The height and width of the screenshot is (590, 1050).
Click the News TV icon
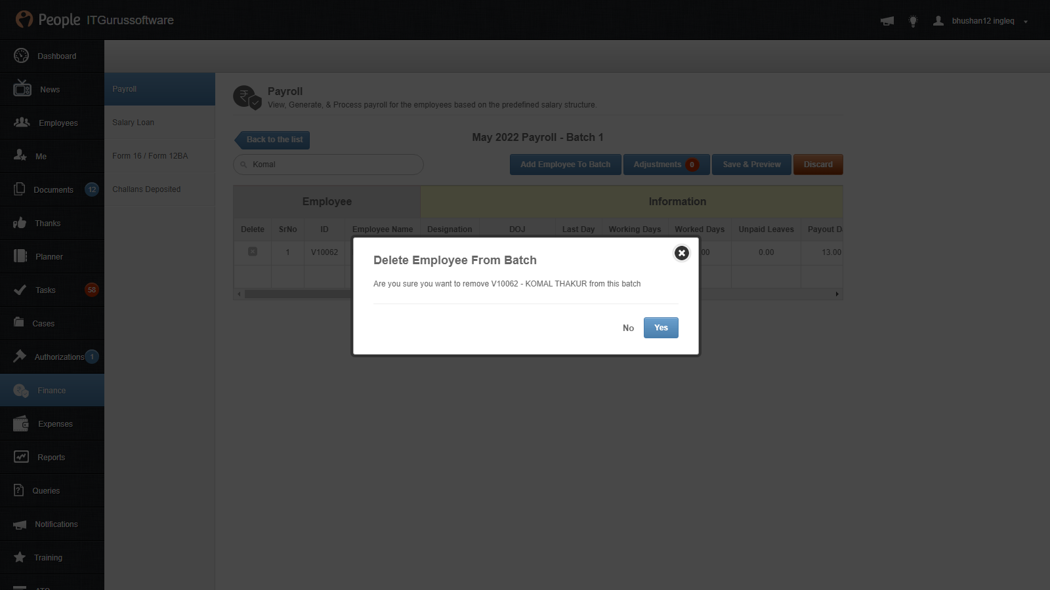click(22, 88)
